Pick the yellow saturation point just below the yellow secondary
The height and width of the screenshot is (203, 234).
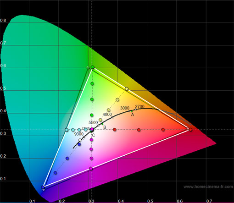pyautogui.click(x=117, y=100)
